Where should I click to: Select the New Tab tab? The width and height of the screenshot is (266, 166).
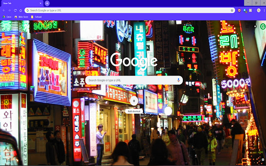(x=21, y=3)
